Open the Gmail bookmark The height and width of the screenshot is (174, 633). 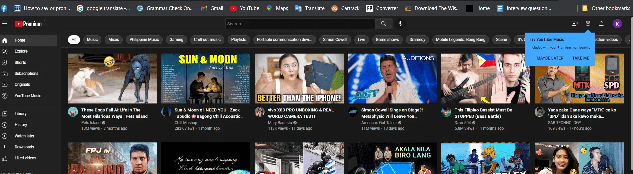[x=212, y=8]
